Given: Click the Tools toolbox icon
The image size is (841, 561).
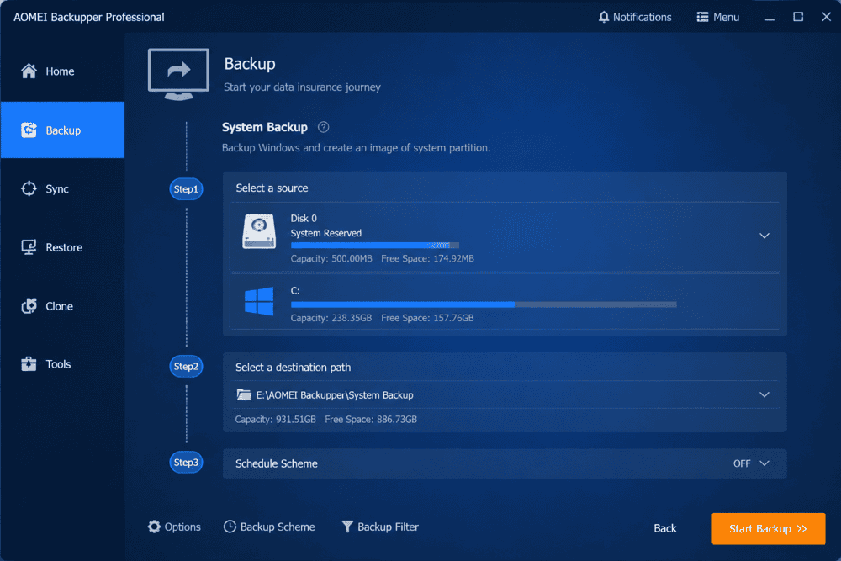Looking at the screenshot, I should pyautogui.click(x=29, y=364).
